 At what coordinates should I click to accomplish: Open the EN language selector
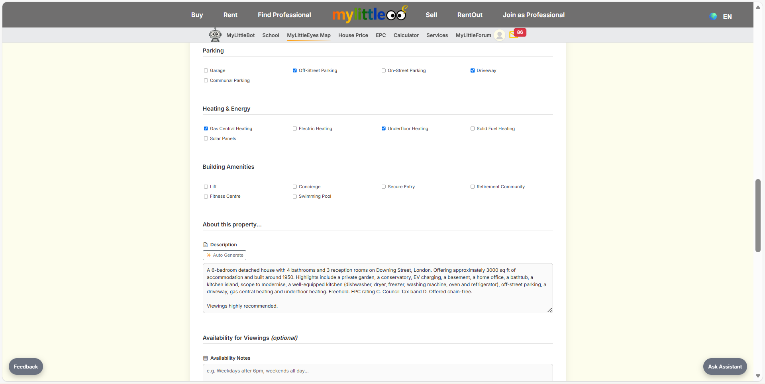pos(727,17)
